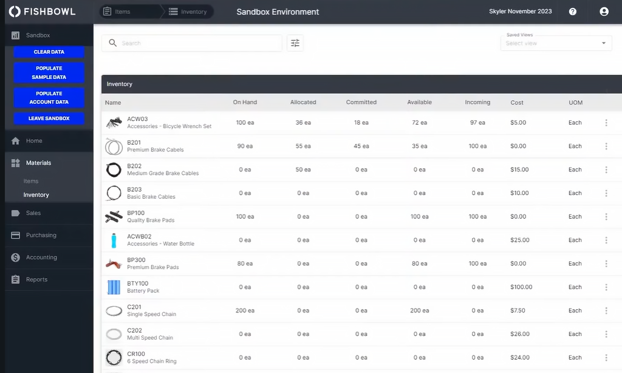The height and width of the screenshot is (373, 622).
Task: Sort by the Allocated column header
Action: pos(303,103)
